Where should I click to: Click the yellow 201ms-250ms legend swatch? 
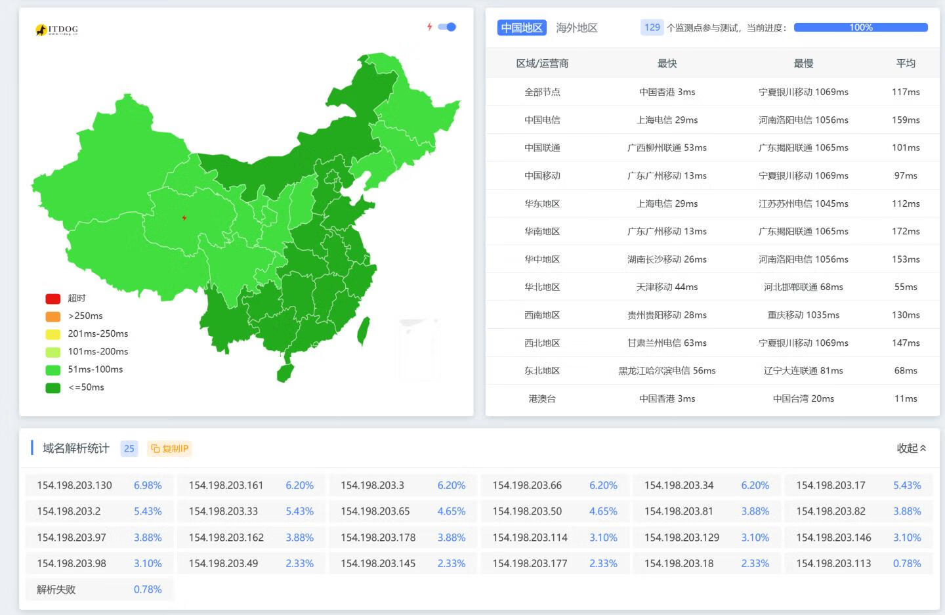click(x=53, y=334)
